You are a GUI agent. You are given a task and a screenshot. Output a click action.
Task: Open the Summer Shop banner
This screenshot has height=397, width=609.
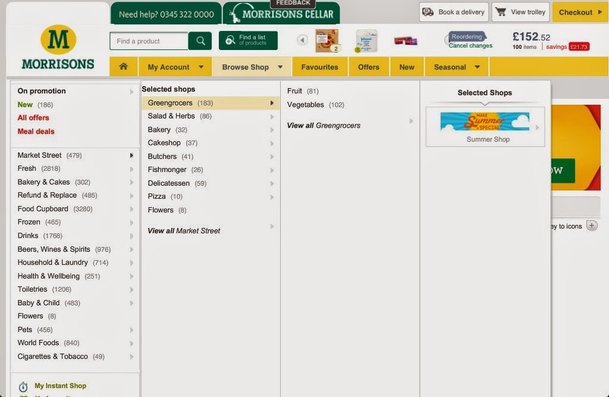(485, 127)
